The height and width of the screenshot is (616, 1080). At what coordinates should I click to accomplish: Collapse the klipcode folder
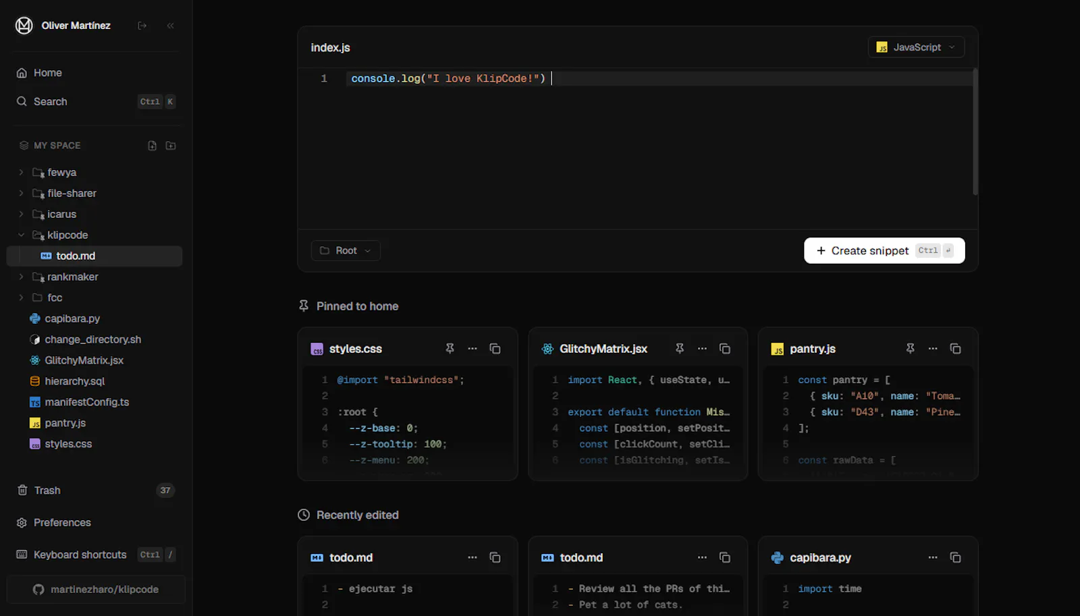pos(21,235)
